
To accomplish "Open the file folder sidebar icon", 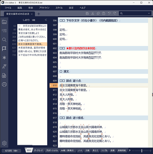I will 4,22.
